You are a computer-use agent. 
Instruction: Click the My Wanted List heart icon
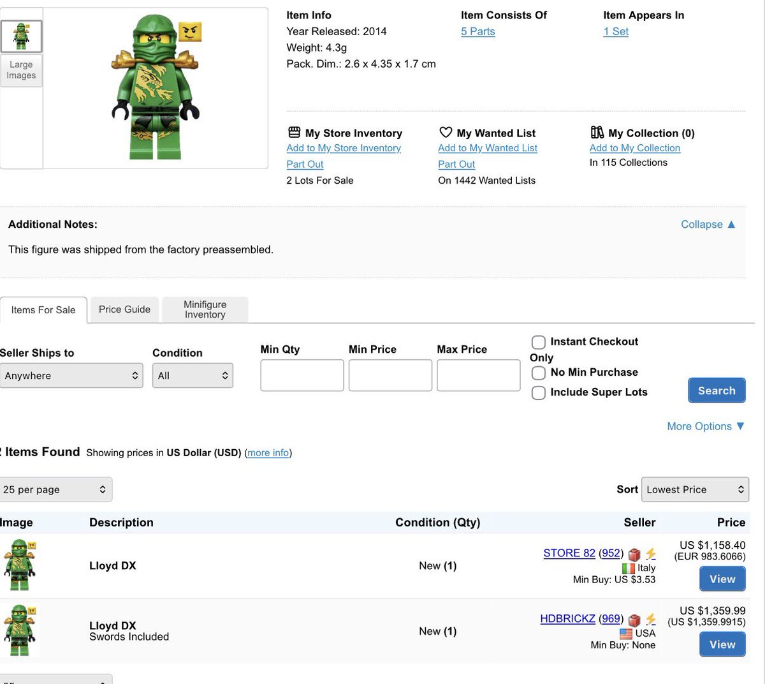pyautogui.click(x=446, y=132)
